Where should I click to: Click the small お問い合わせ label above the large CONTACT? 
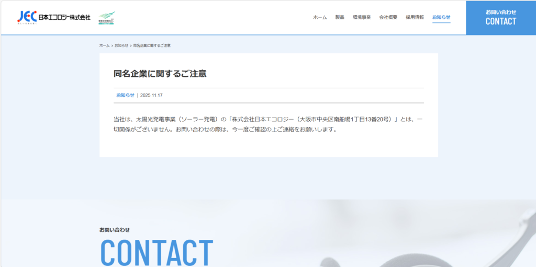point(115,230)
